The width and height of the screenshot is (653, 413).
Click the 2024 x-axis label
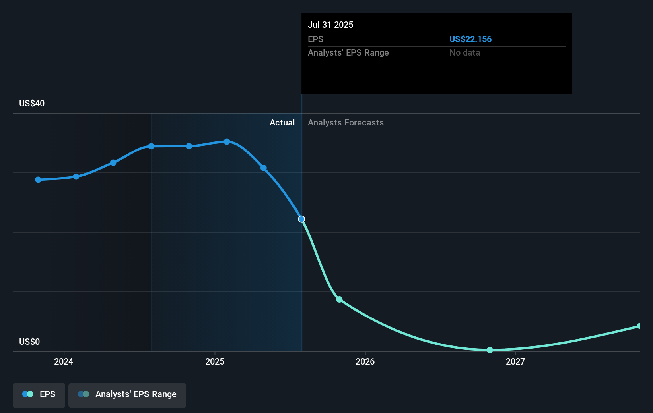(x=64, y=361)
